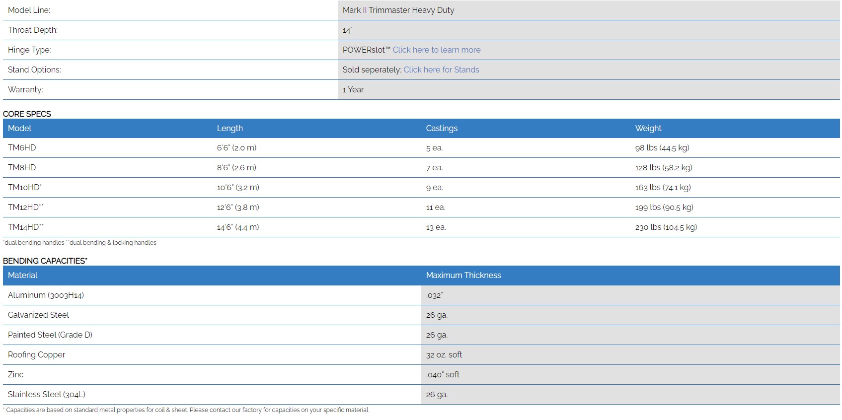Click the Maximum Thickness column header
The image size is (842, 420).
tap(463, 275)
